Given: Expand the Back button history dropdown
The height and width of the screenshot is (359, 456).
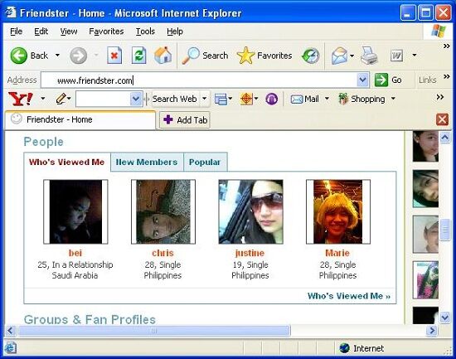Looking at the screenshot, I should [x=57, y=55].
